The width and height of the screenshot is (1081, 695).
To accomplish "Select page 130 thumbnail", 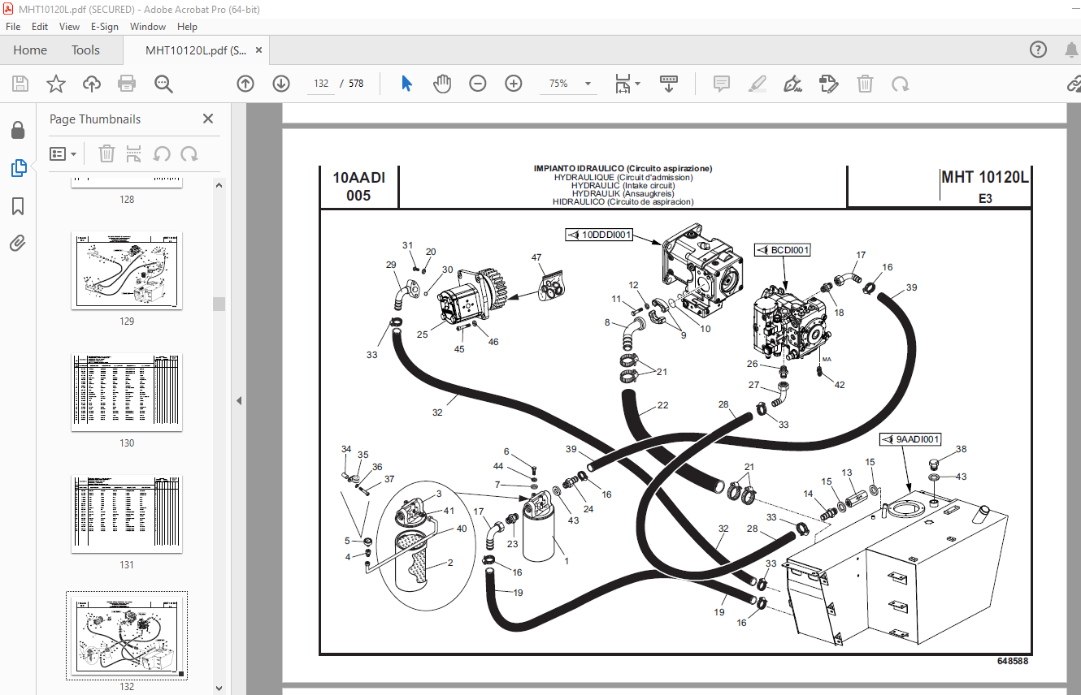I will [127, 392].
